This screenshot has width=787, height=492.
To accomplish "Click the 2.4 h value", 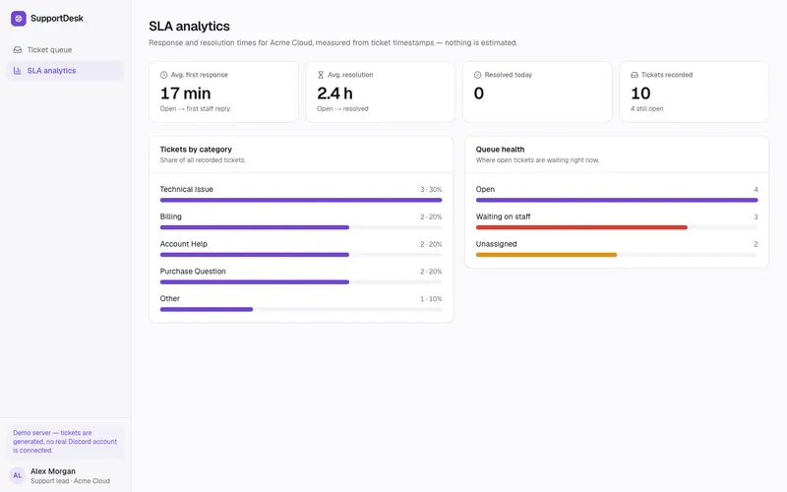I will [334, 93].
